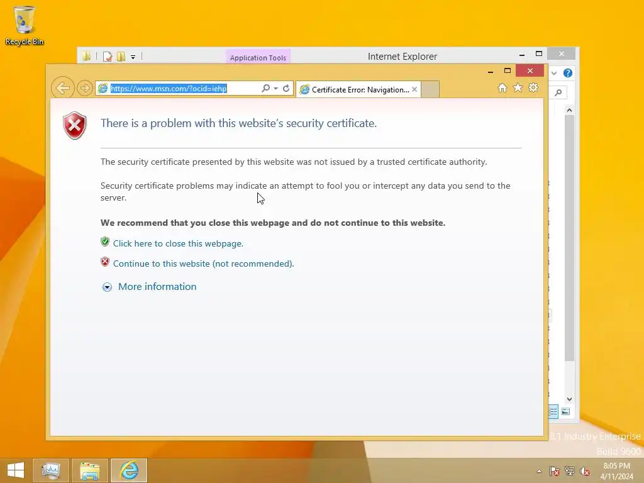This screenshot has width=644, height=483.
Task: Go forward with the Forward arrow button
Action: (85, 88)
